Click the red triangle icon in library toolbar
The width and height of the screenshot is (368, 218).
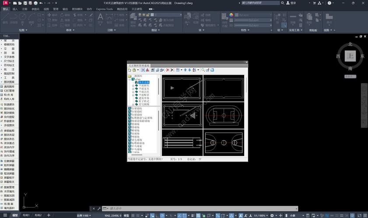pos(147,70)
